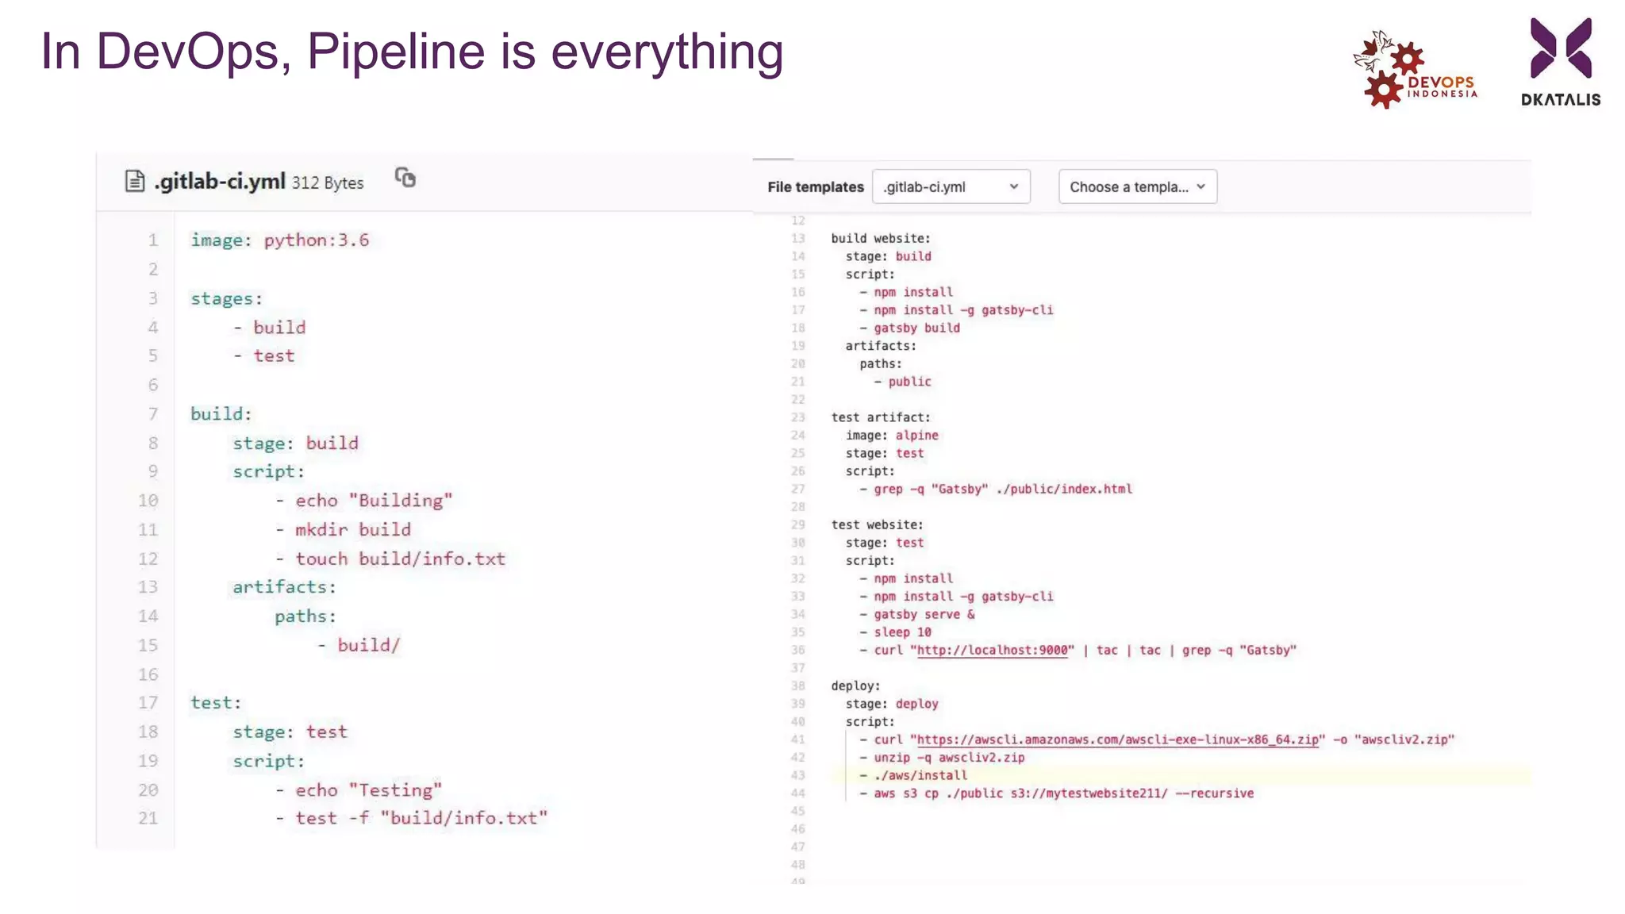Click the copy file contents icon
1625x914 pixels.
pyautogui.click(x=405, y=178)
